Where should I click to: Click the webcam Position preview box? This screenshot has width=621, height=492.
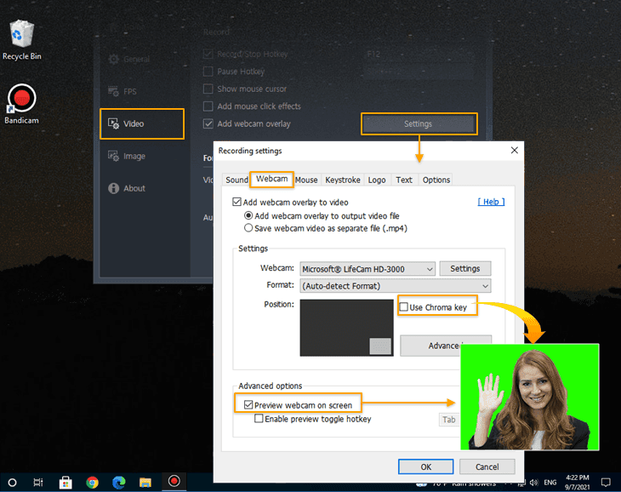(x=346, y=328)
